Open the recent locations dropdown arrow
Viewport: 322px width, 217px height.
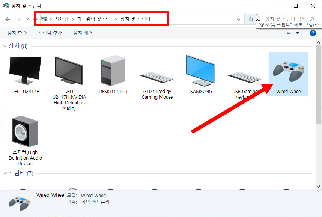[27, 19]
